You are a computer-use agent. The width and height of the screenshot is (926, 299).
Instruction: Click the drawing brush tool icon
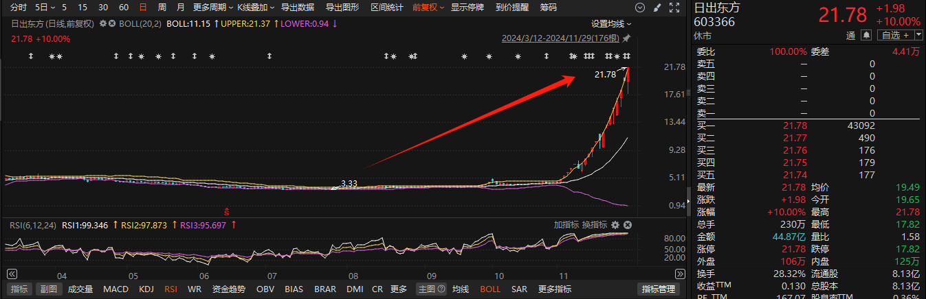(657, 8)
